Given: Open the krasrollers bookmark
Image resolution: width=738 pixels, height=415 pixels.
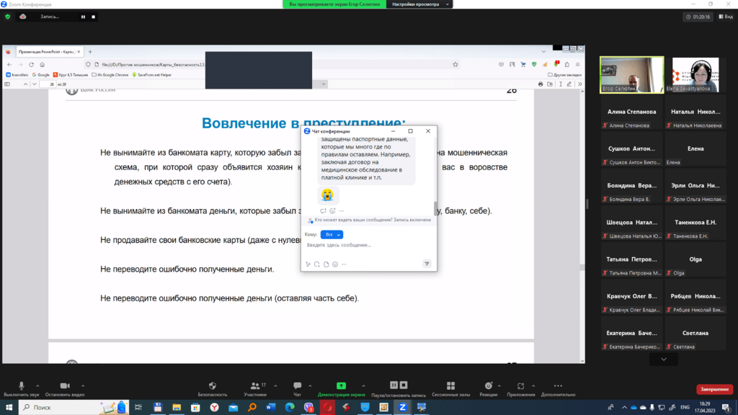Looking at the screenshot, I should pos(17,75).
